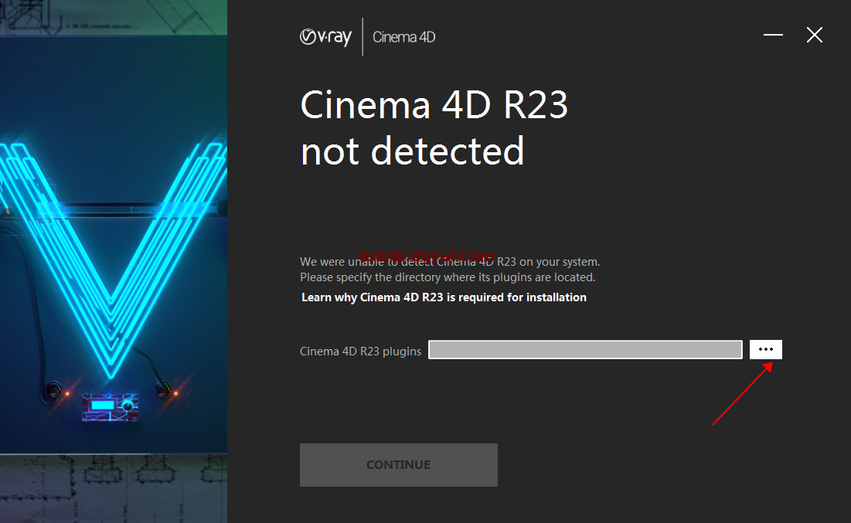Click the specify directory instruction line
Image resolution: width=851 pixels, height=523 pixels.
click(448, 277)
